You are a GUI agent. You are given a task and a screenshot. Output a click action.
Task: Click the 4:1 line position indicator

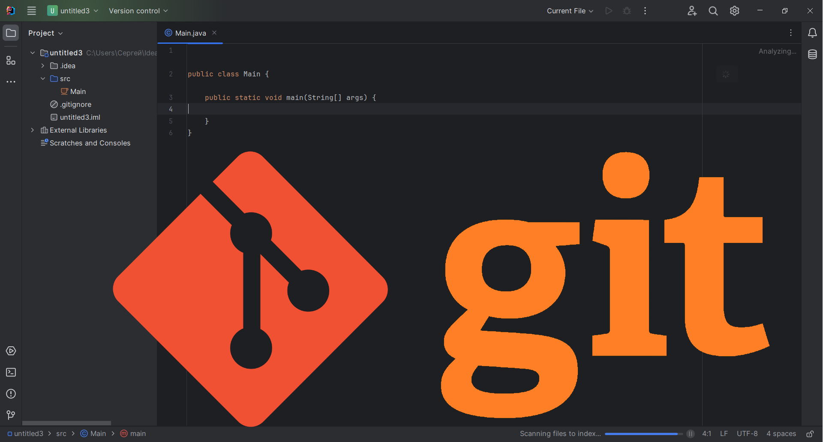[706, 434]
